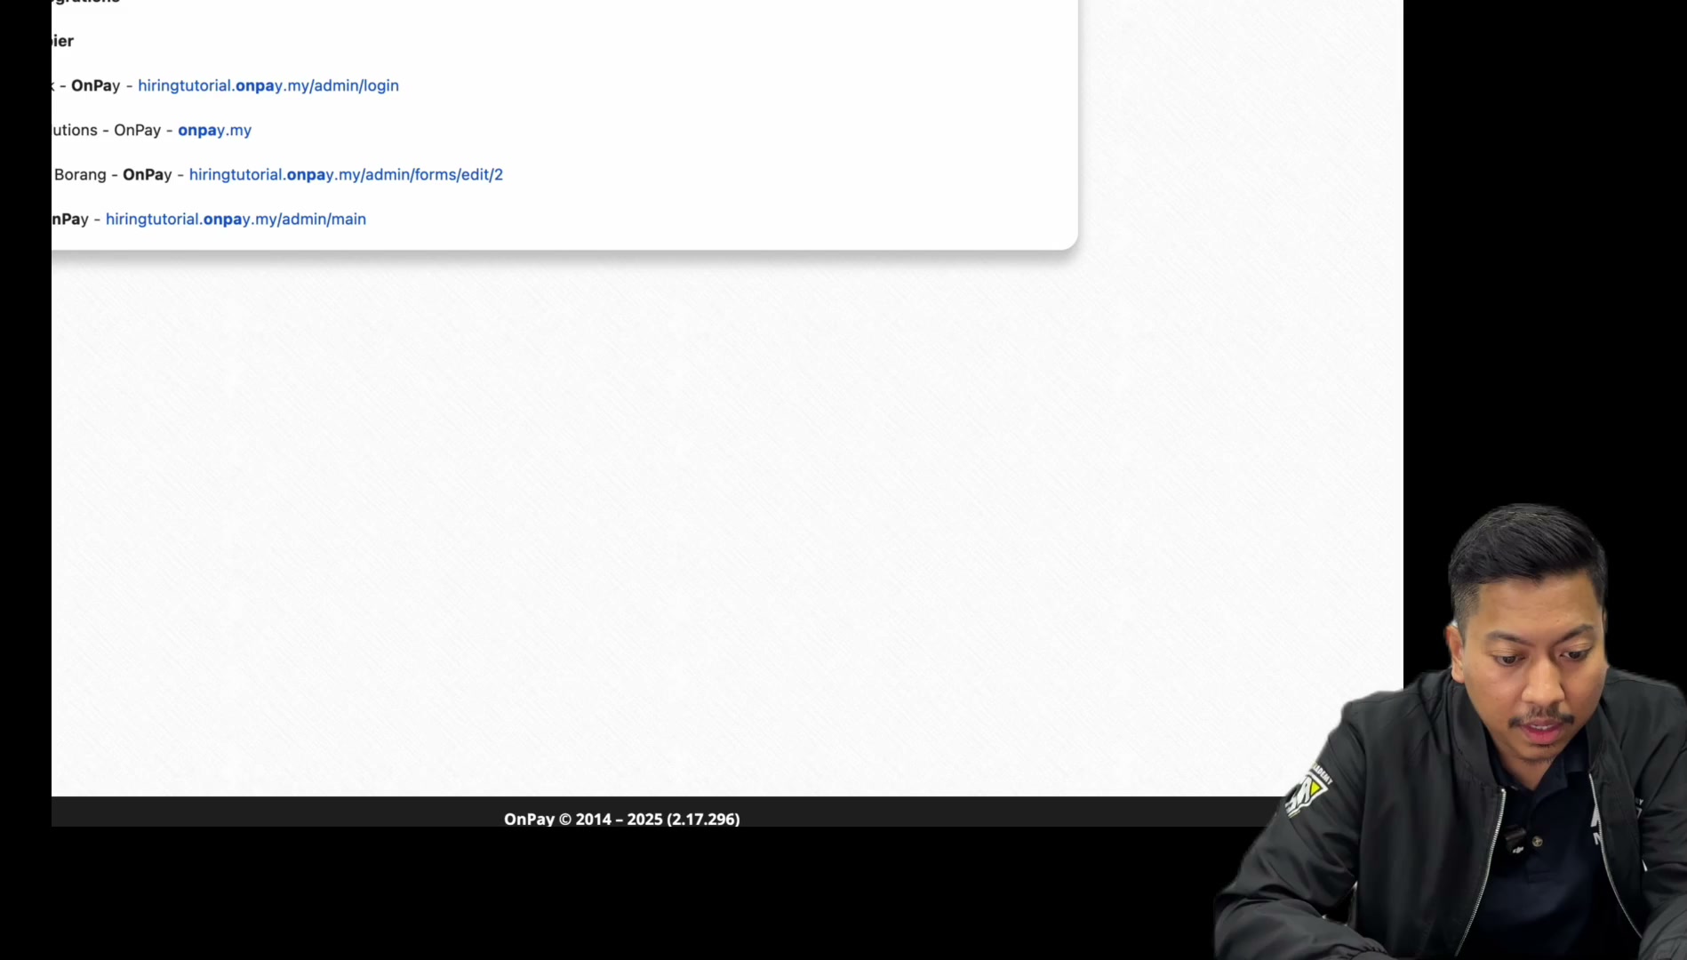1687x960 pixels.
Task: Click the standalone 'OnPay' text beside onpay.my
Action: point(137,131)
